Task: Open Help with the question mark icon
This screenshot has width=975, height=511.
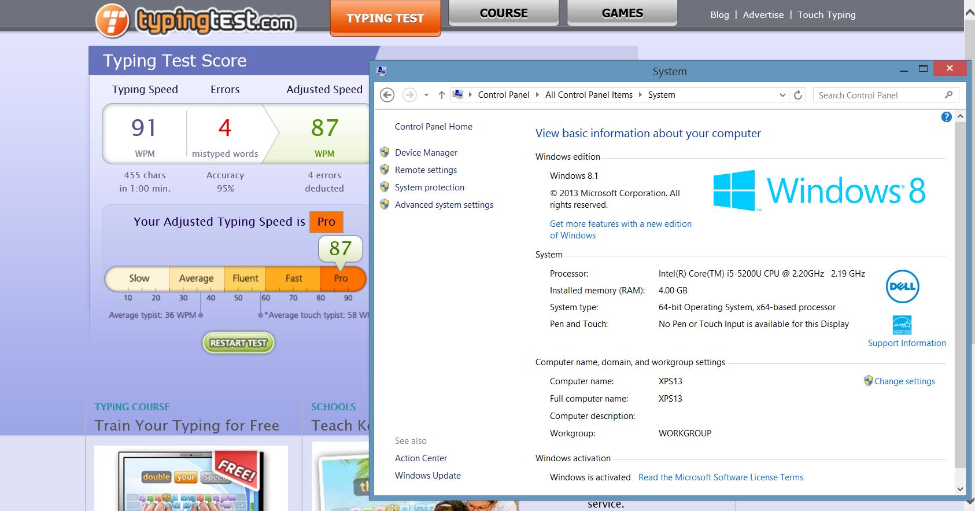Action: (946, 117)
